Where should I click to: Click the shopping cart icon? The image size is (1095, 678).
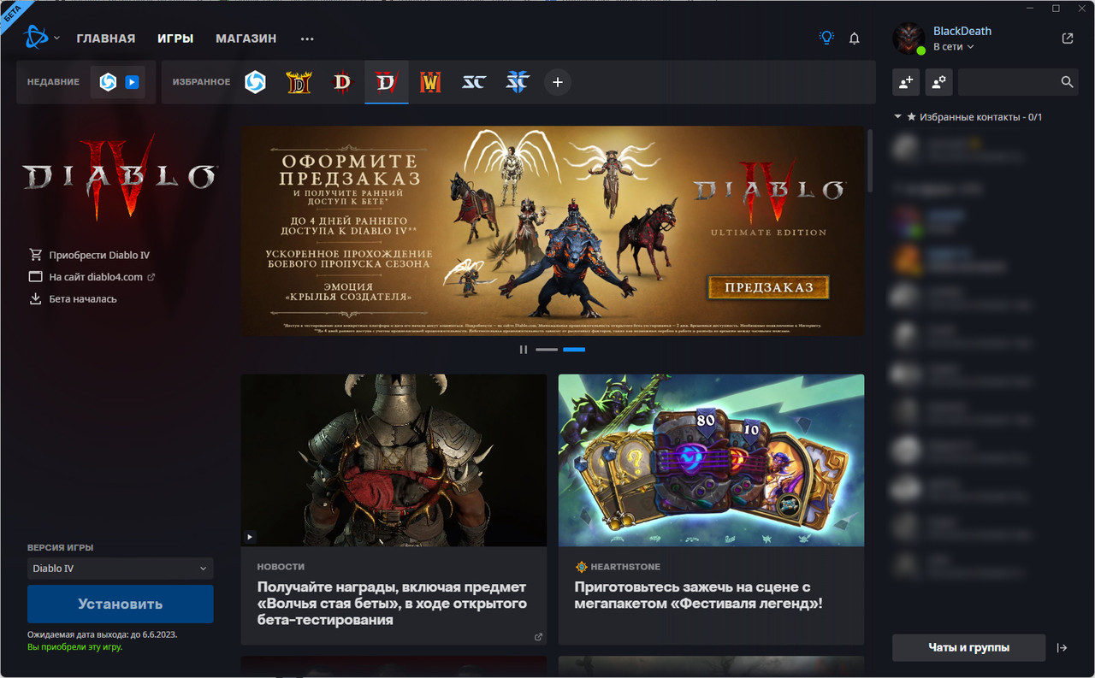(35, 255)
